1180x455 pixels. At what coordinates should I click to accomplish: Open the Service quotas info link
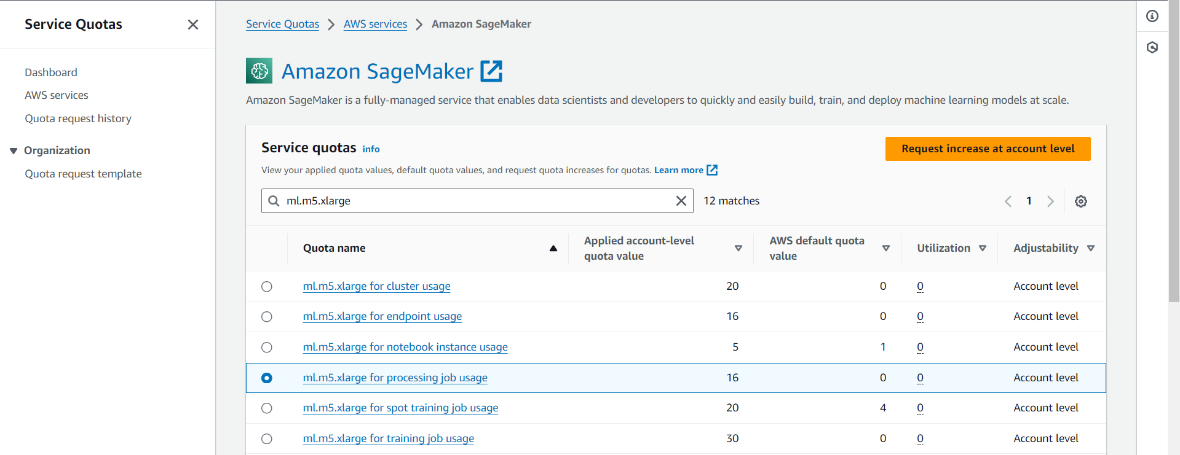click(371, 149)
